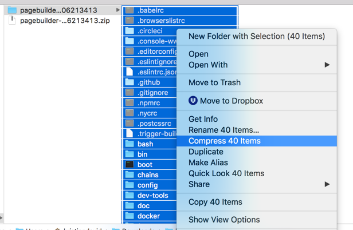Expand the Open With submenu arrow

pyautogui.click(x=327, y=65)
